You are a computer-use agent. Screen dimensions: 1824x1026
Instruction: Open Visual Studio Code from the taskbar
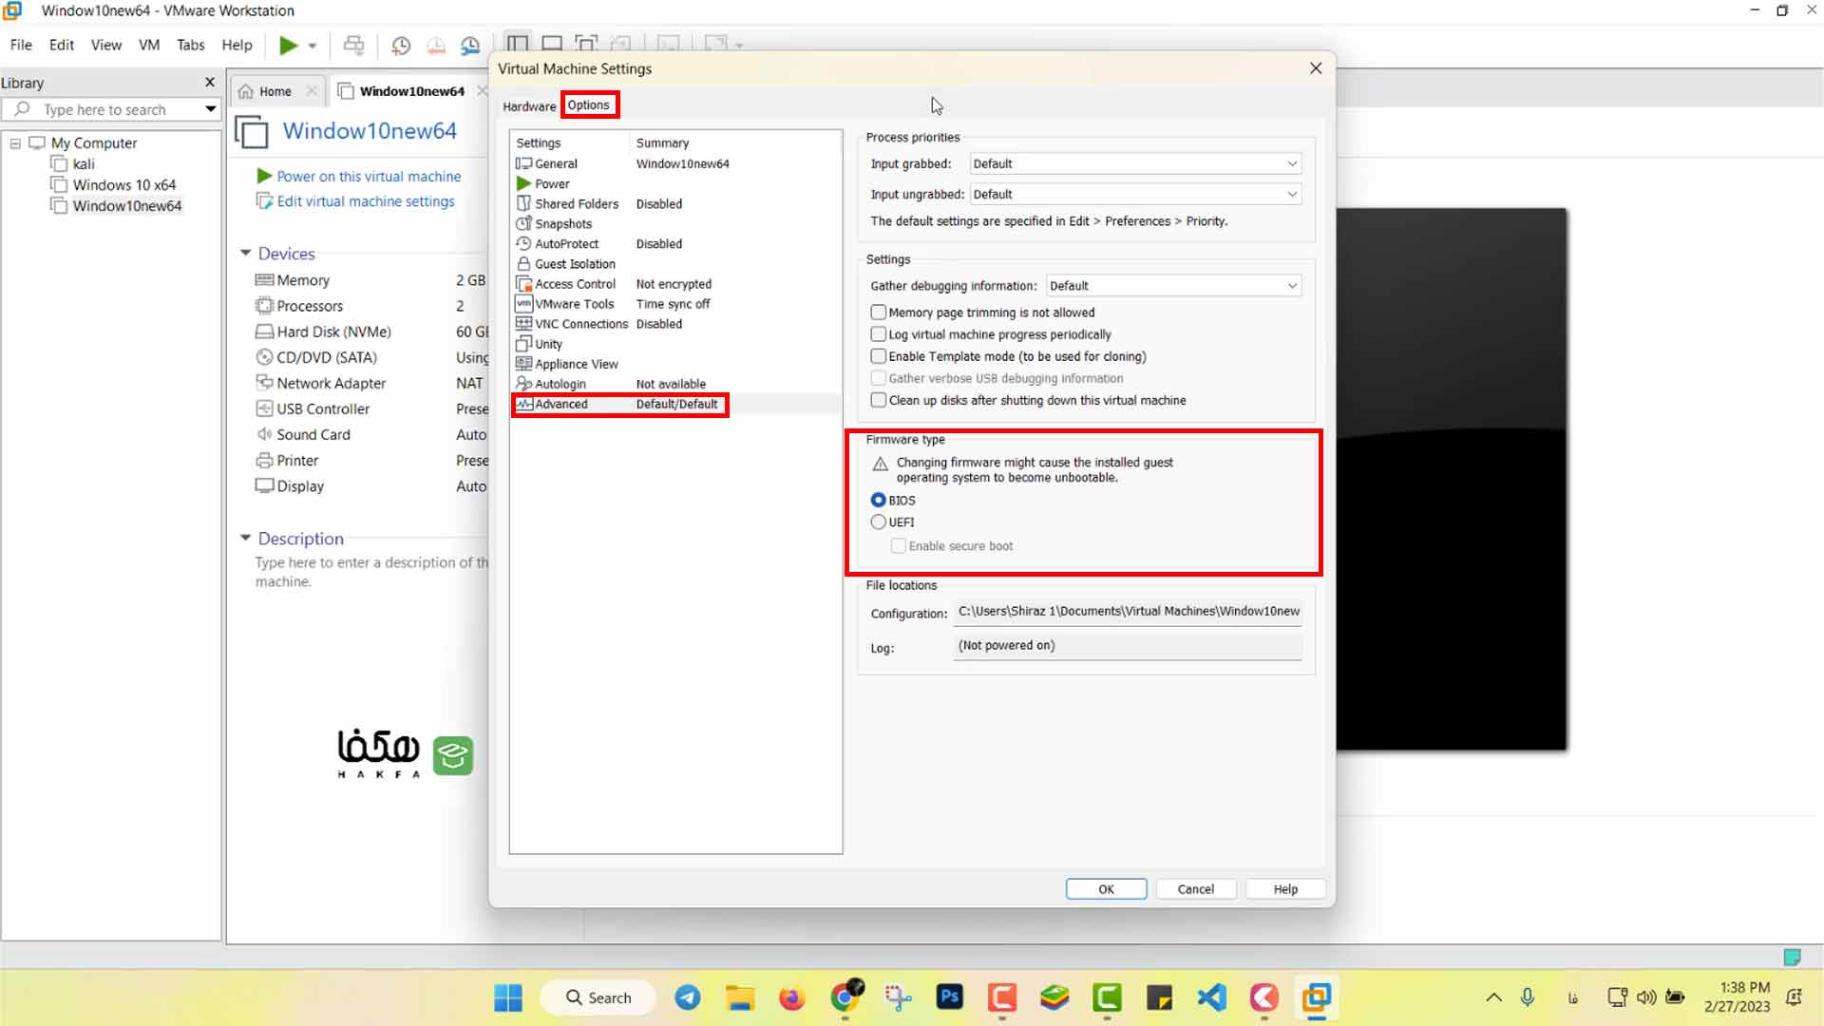click(1211, 997)
